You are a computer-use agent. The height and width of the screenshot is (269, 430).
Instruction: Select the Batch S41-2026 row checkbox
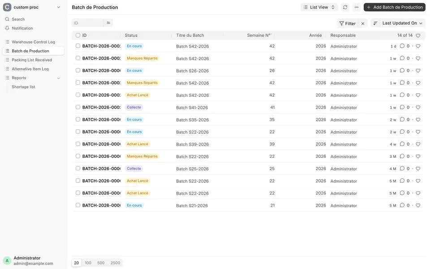[x=78, y=107]
